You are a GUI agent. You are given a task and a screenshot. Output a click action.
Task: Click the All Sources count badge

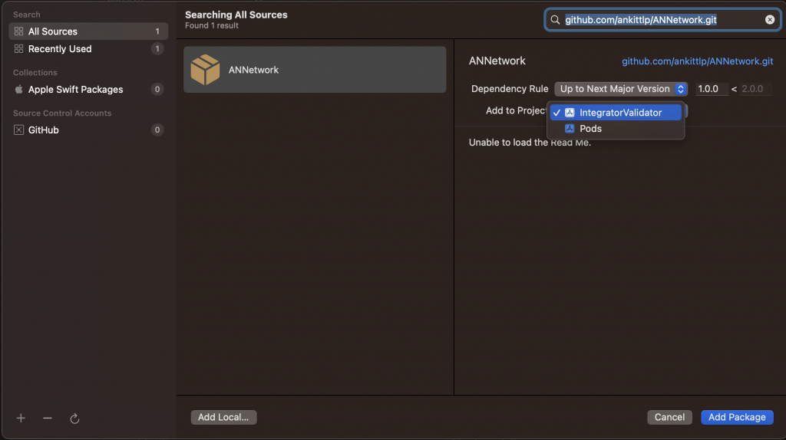[x=157, y=31]
